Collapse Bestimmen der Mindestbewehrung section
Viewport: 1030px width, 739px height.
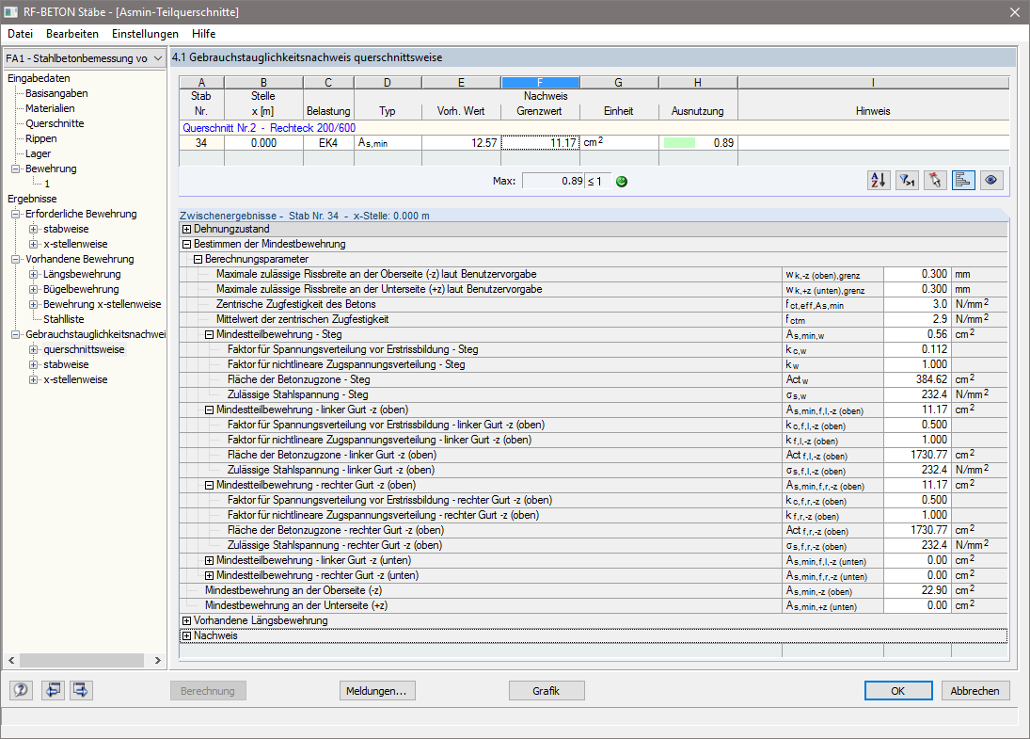186,245
